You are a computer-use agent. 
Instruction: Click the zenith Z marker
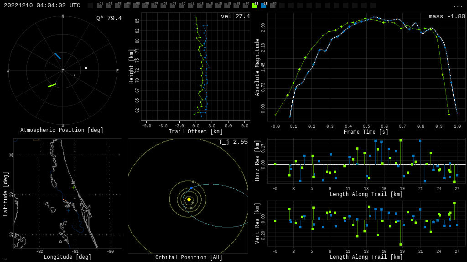coord(63,71)
